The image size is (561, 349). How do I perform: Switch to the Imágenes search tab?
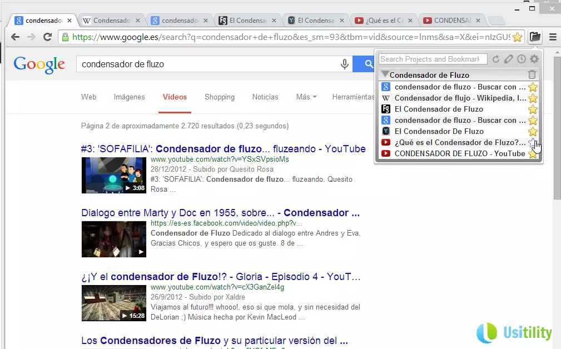click(x=129, y=97)
